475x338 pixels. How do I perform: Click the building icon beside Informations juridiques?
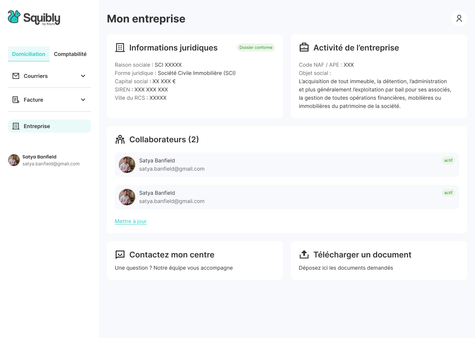[120, 48]
